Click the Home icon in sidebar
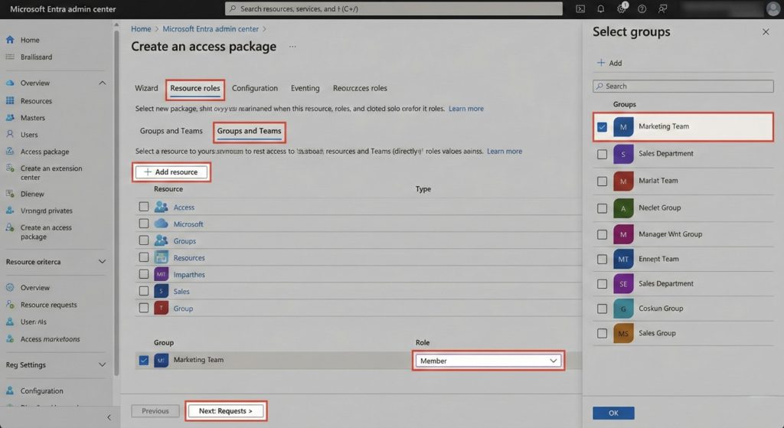The width and height of the screenshot is (784, 428). pos(10,40)
